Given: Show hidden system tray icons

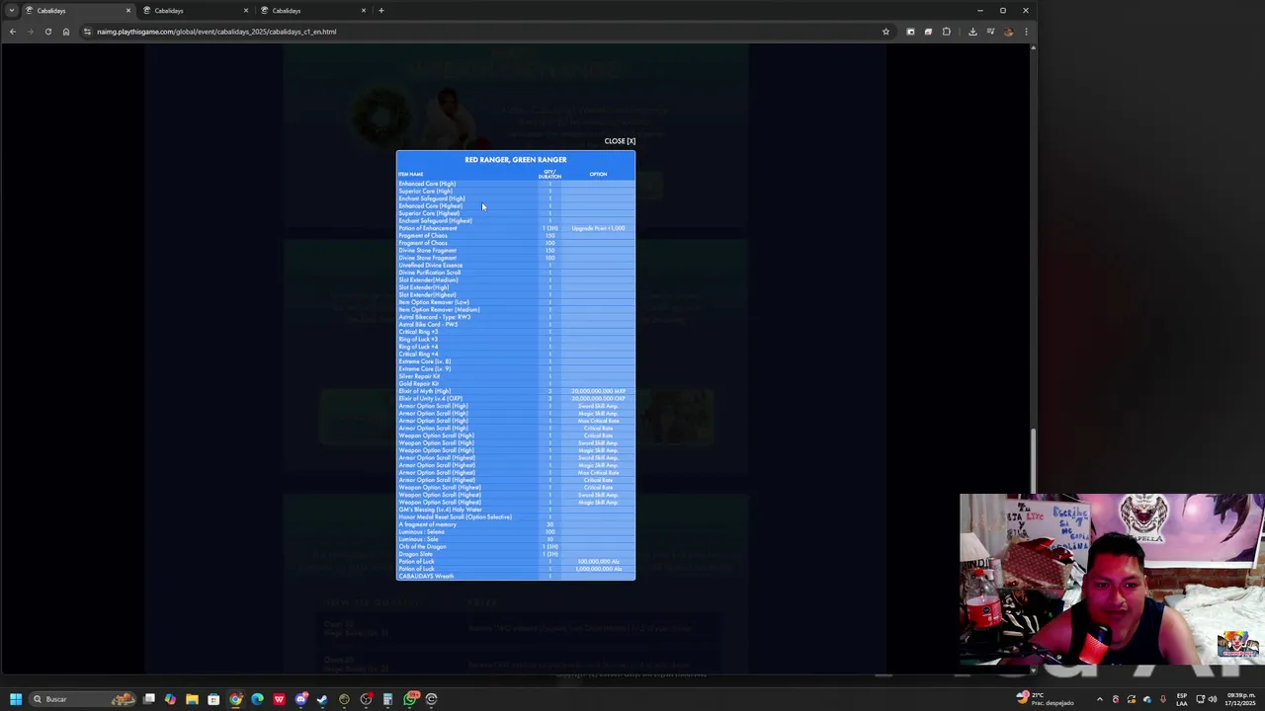Looking at the screenshot, I should [1099, 699].
